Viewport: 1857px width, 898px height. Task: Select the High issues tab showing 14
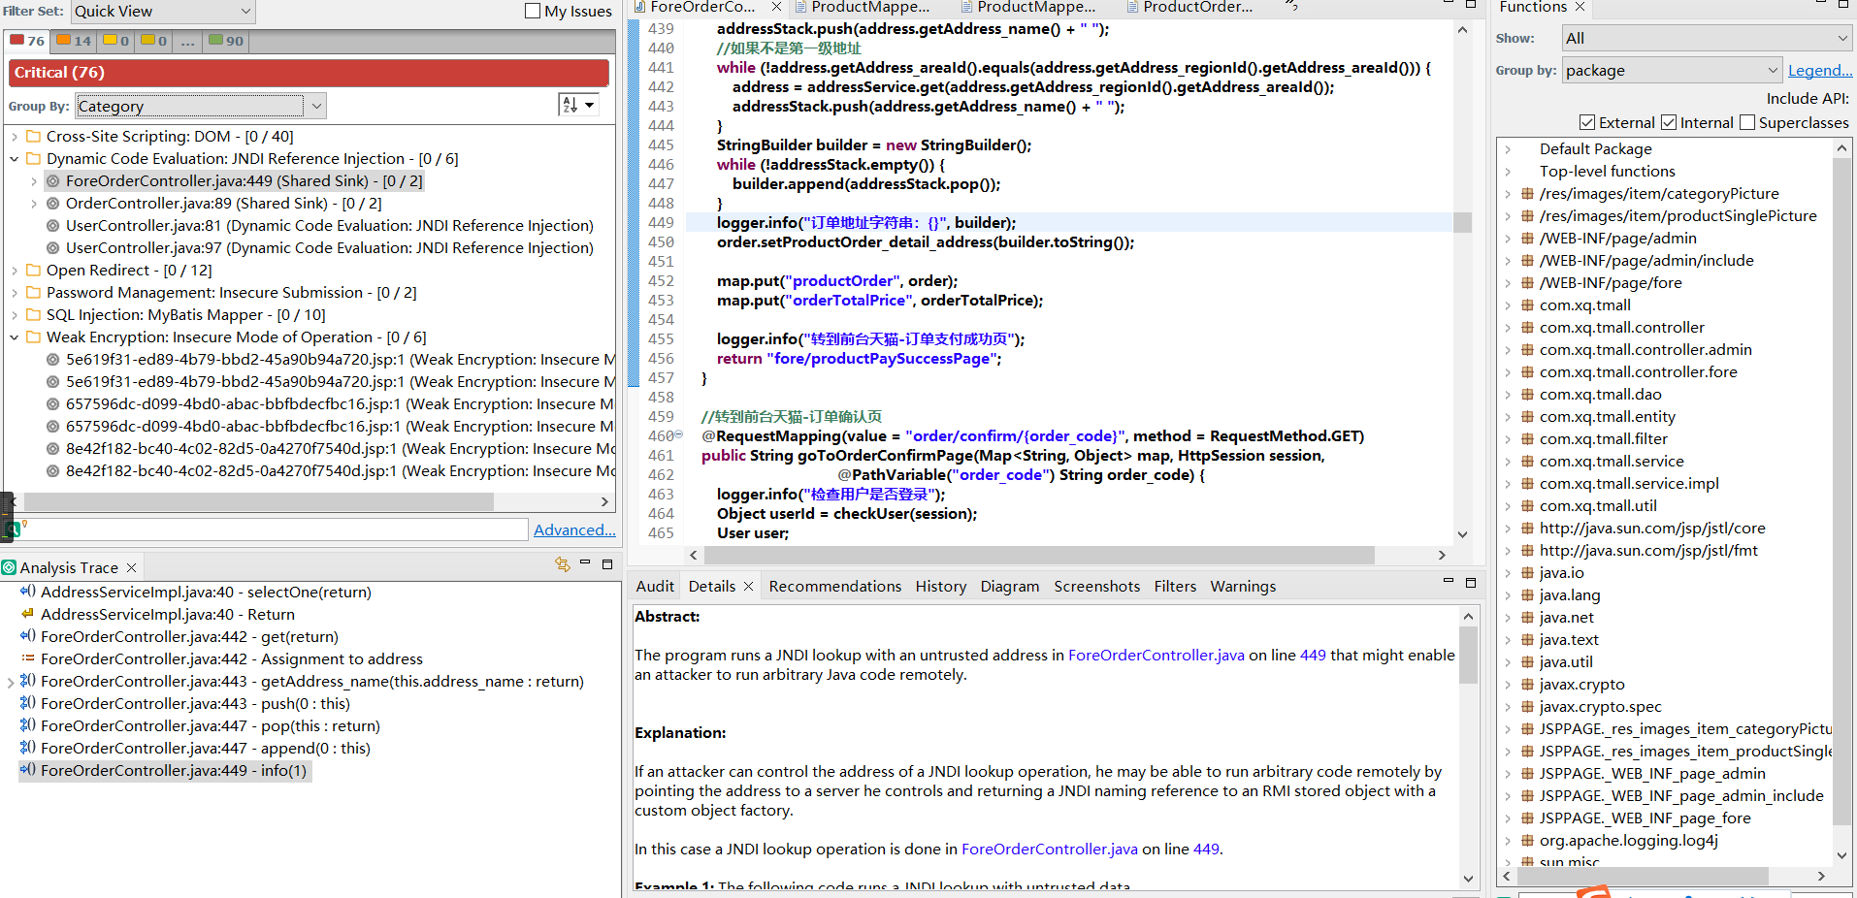(74, 41)
